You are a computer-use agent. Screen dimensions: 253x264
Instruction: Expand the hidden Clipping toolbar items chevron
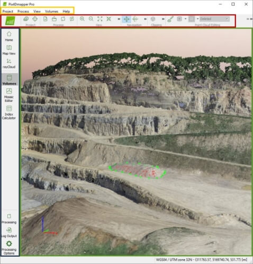pyautogui.click(x=163, y=19)
